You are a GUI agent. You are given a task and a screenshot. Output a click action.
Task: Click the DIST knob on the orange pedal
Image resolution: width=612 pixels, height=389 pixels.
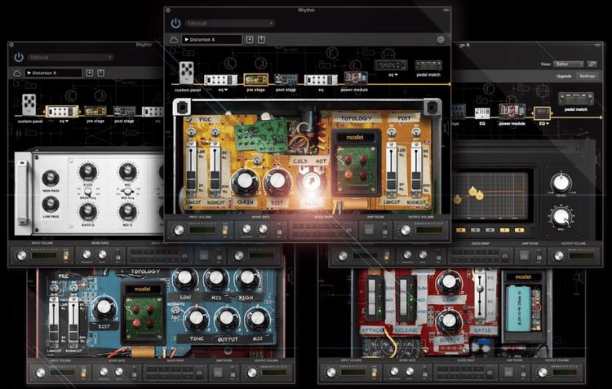(278, 182)
